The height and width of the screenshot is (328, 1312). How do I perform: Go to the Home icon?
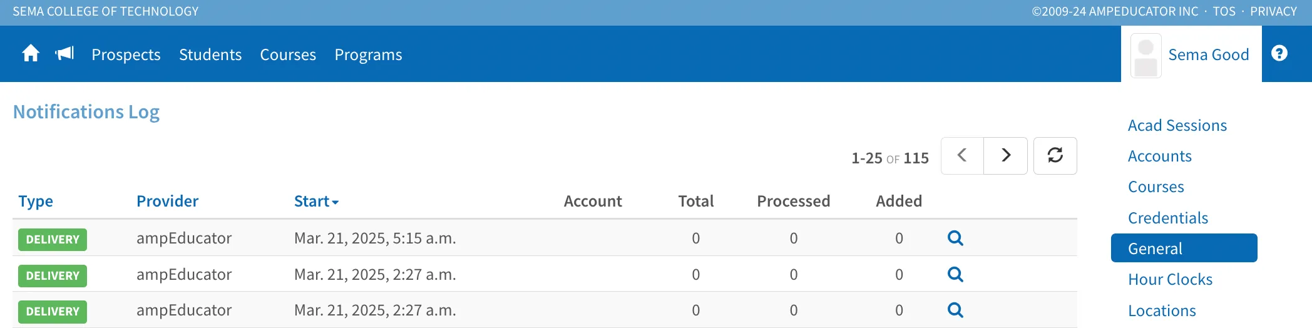31,54
